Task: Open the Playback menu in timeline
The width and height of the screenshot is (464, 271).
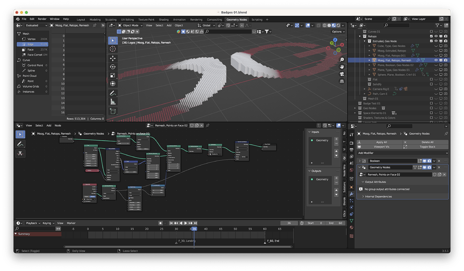Action: tap(33, 223)
